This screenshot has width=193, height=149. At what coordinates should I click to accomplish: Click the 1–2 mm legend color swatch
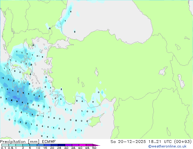[19, 145]
